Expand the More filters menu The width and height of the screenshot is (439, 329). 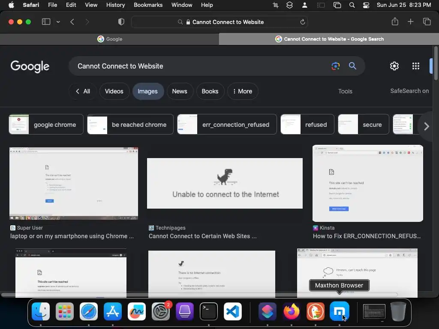(x=243, y=91)
